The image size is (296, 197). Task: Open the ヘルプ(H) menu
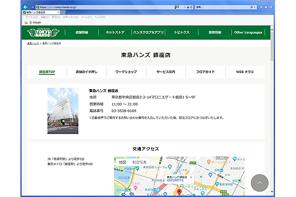pos(100,17)
